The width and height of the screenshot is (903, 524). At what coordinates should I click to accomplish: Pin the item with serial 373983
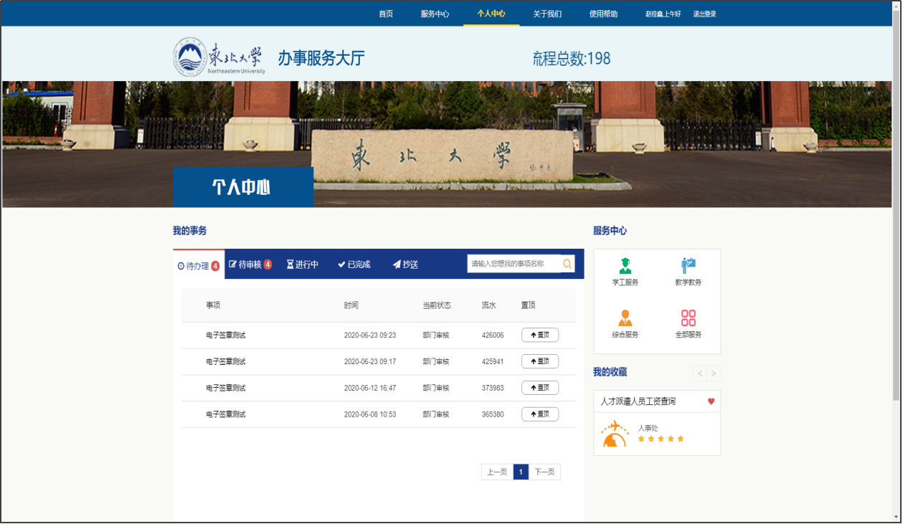tap(540, 388)
